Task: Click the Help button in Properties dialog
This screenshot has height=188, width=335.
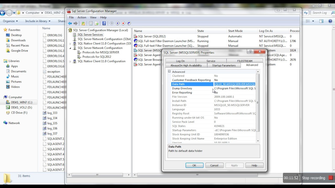Action: pos(254,165)
